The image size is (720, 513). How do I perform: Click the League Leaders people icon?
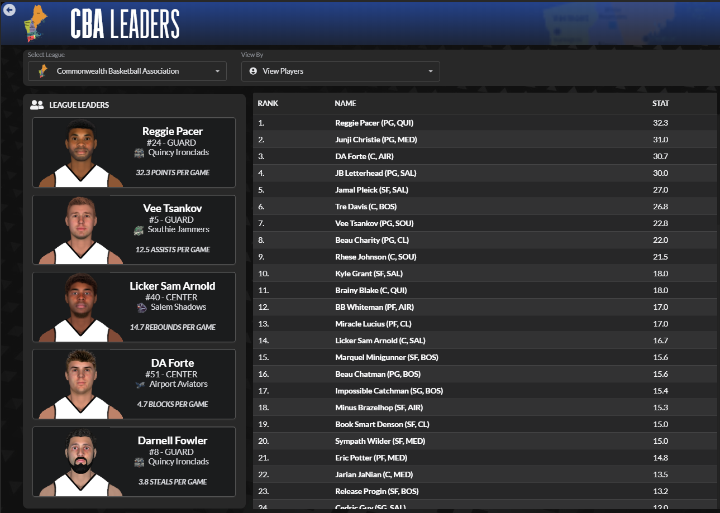[37, 104]
